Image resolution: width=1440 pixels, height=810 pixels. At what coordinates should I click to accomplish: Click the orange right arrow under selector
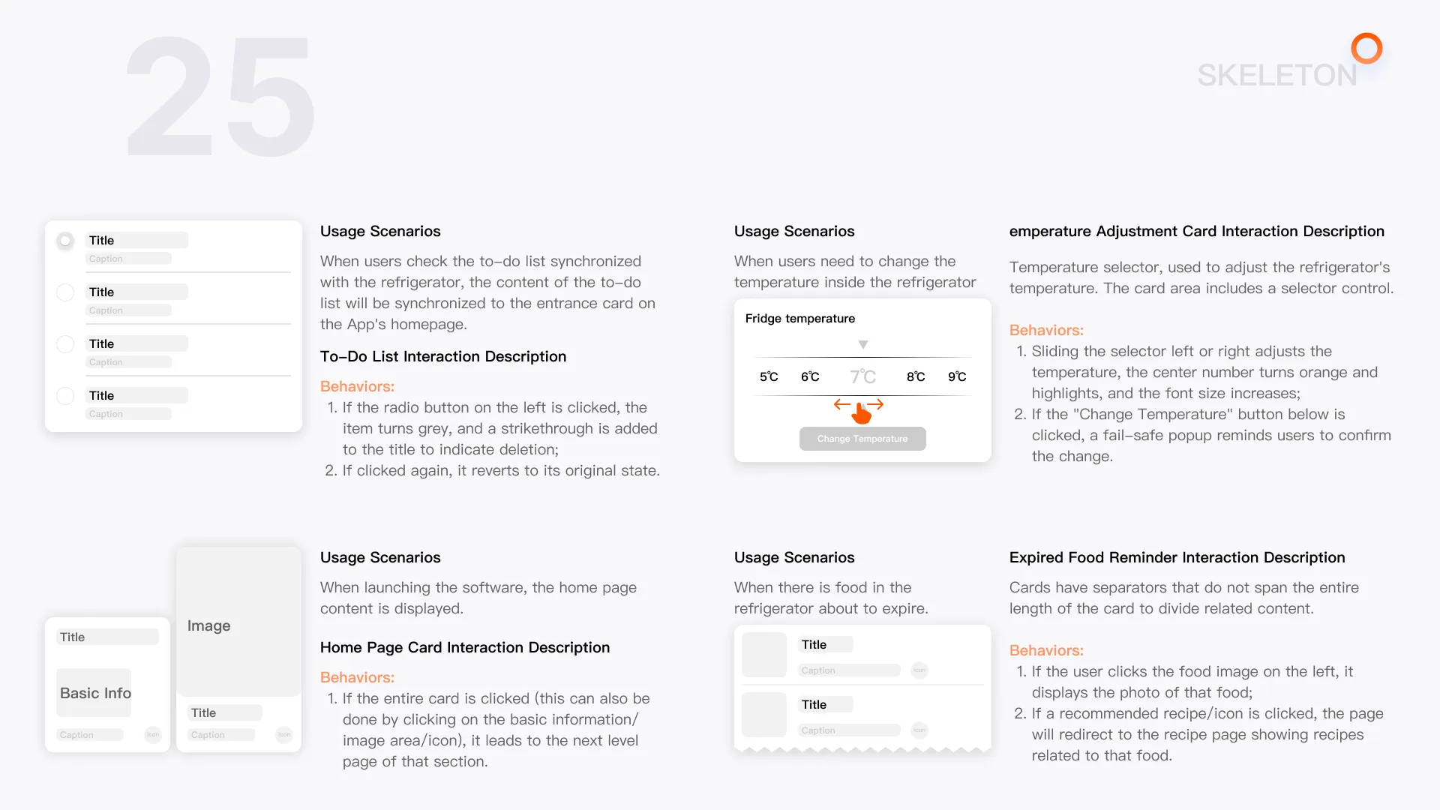point(876,404)
